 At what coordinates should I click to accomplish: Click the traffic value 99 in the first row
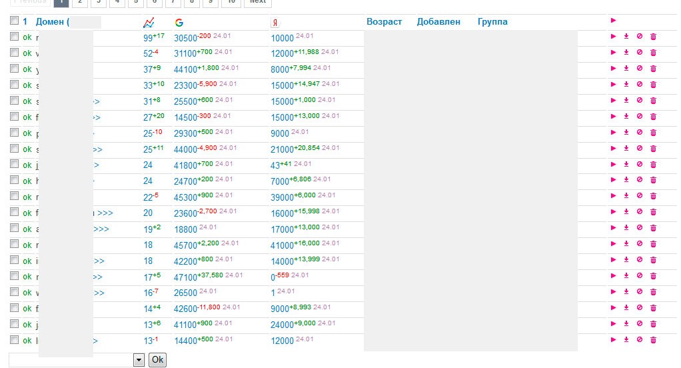pos(148,38)
